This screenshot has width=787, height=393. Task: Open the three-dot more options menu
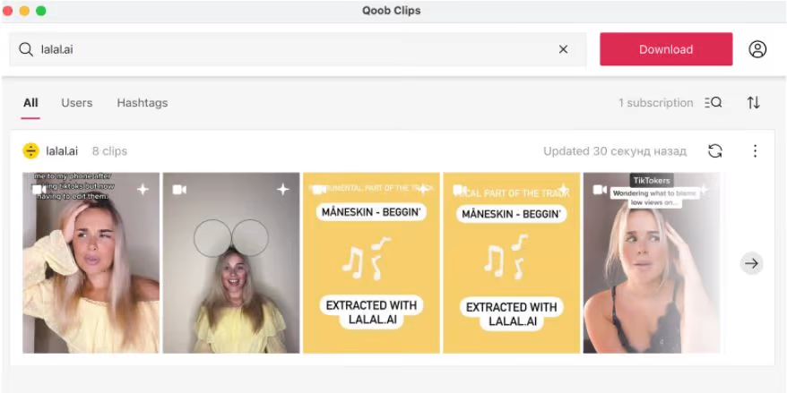pos(755,151)
